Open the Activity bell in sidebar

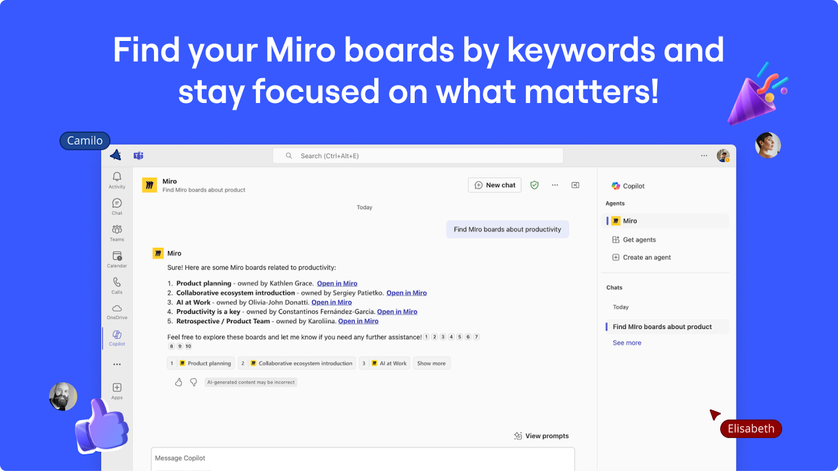coord(117,180)
